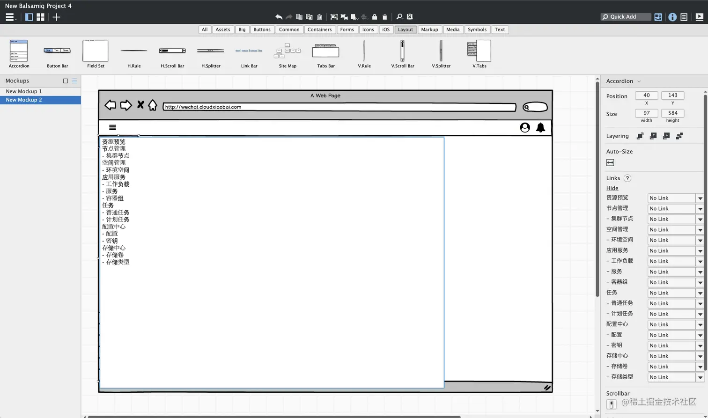Select the V.Tabs control thumbnail
The image size is (708, 418).
[479, 54]
